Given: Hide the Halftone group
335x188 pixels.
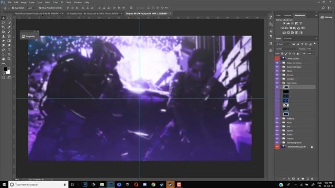Looking at the screenshot, I should click(x=277, y=119).
